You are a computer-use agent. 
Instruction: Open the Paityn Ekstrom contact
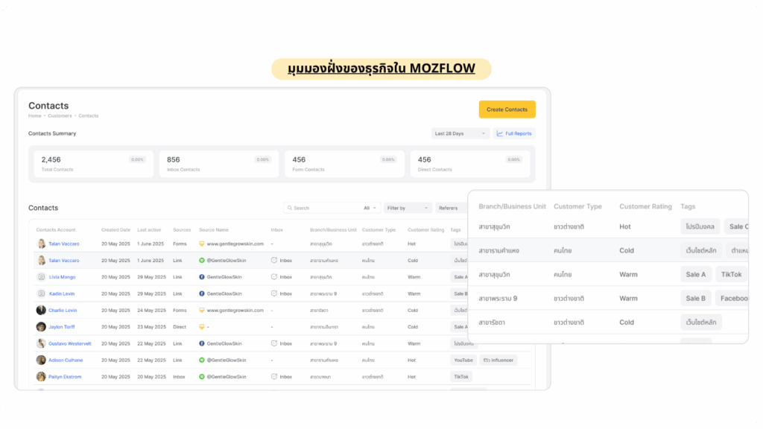coord(65,376)
